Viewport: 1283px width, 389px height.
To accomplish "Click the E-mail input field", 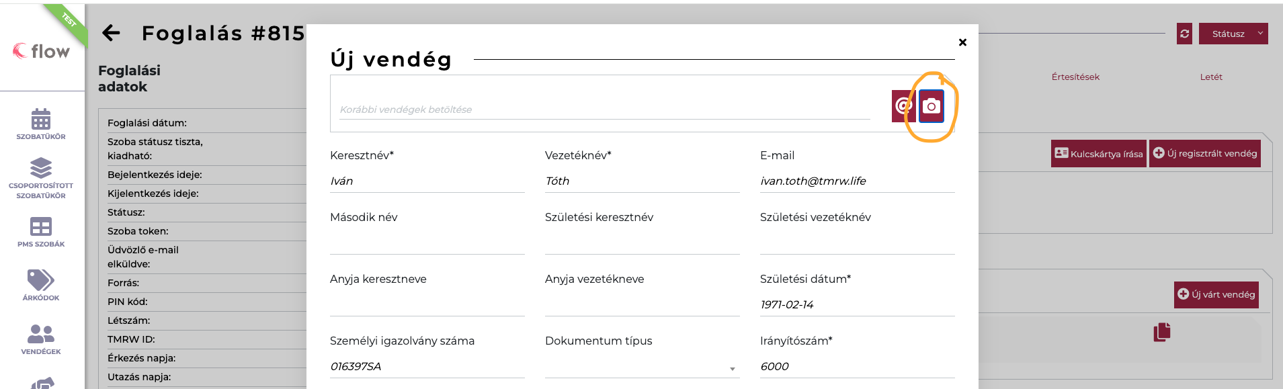I will point(856,181).
